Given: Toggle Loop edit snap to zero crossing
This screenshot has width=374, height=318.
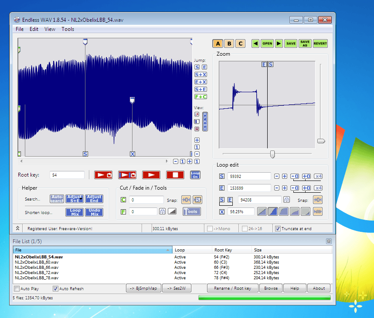Looking at the screenshot, I should tap(318, 200).
